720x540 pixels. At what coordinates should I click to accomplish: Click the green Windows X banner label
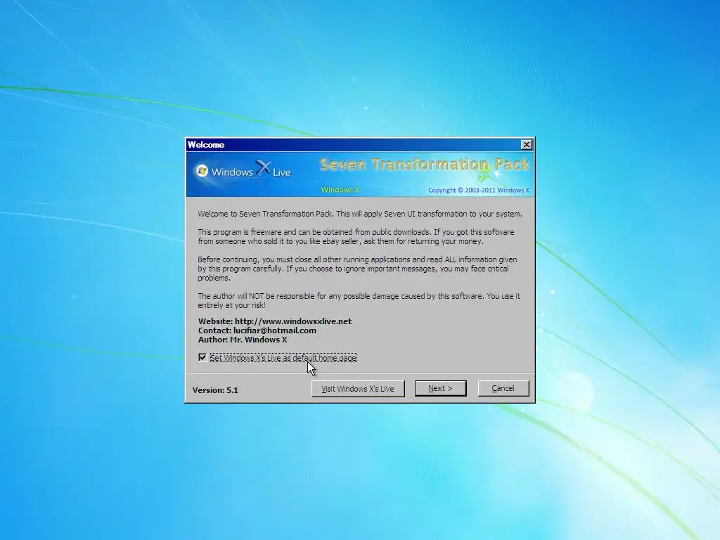point(340,190)
